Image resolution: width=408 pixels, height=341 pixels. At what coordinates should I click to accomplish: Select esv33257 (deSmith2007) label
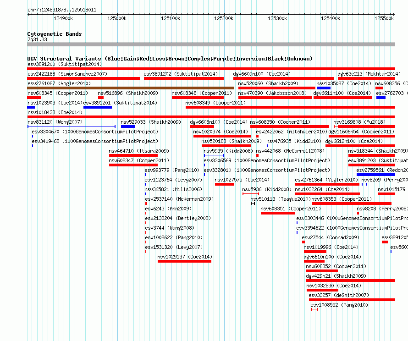pos(339,295)
